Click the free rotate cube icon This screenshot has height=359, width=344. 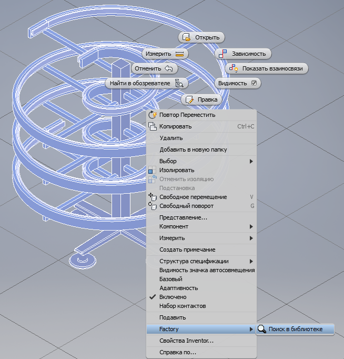click(x=153, y=206)
